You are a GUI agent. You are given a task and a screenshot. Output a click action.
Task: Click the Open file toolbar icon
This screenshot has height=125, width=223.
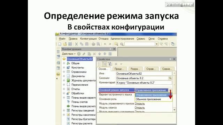tap(65, 44)
